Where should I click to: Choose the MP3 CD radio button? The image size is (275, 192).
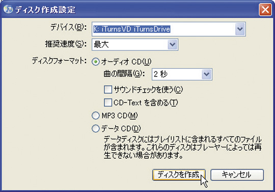coord(96,116)
